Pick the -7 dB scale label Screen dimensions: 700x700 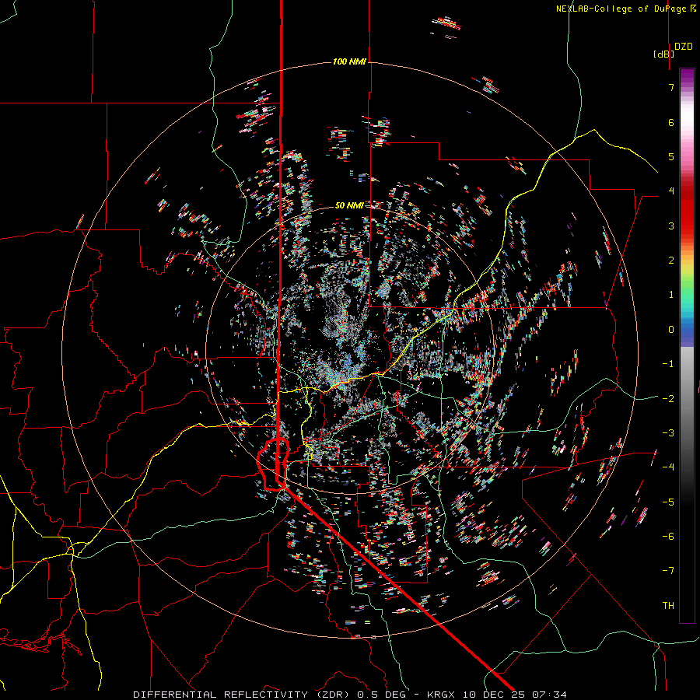coord(668,571)
